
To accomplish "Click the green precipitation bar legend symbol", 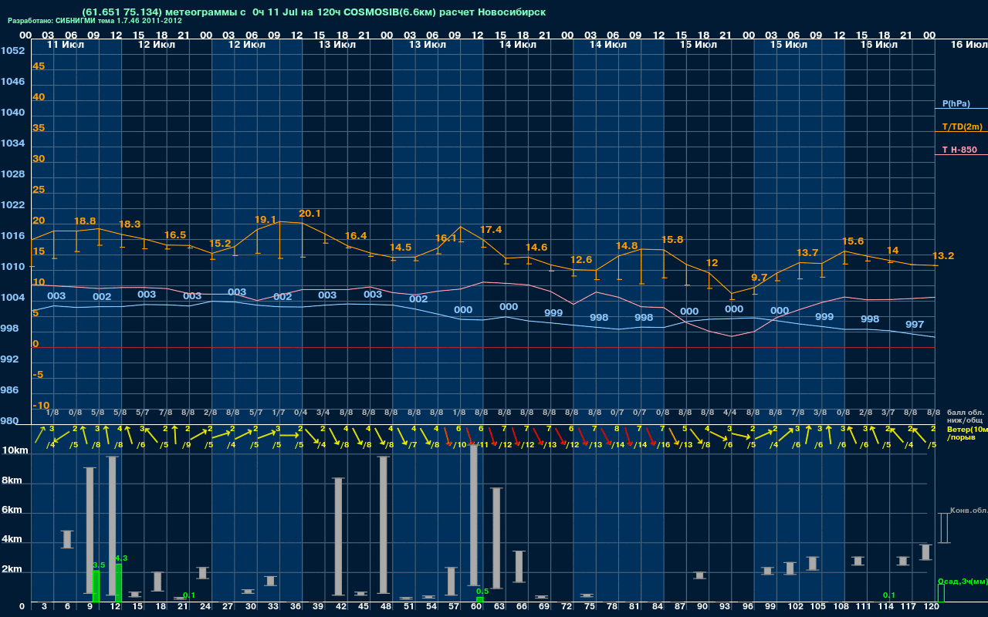I will point(941,593).
